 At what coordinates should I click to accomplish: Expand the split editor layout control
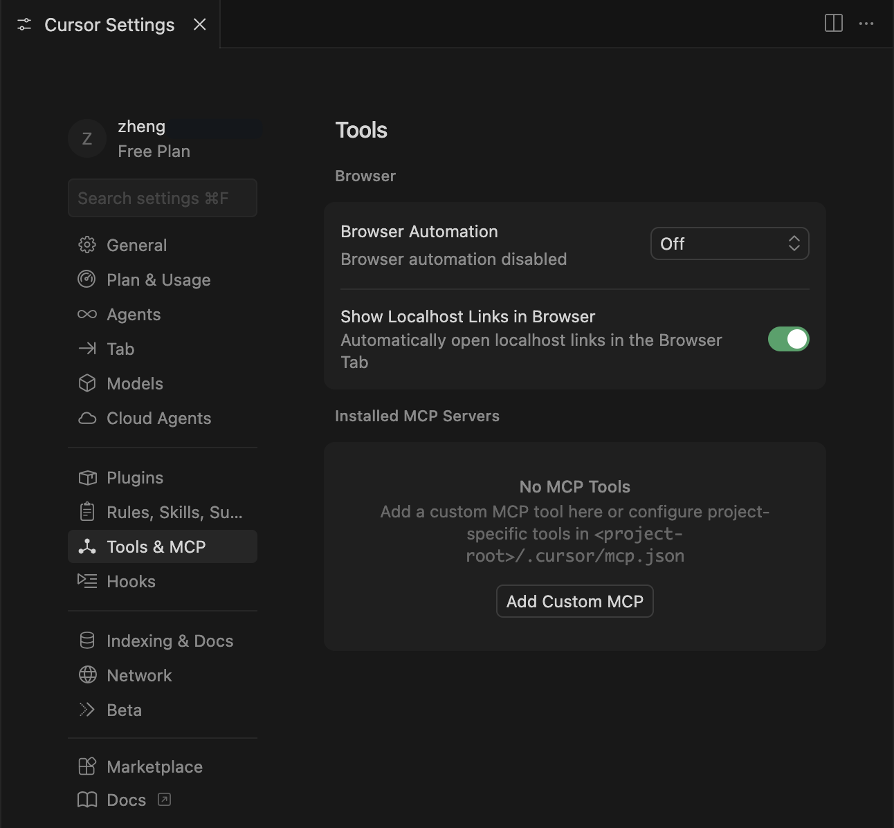click(833, 23)
